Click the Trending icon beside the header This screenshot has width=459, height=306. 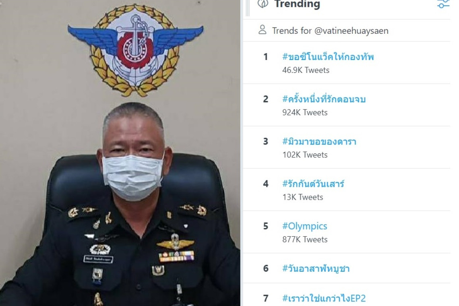click(x=263, y=4)
